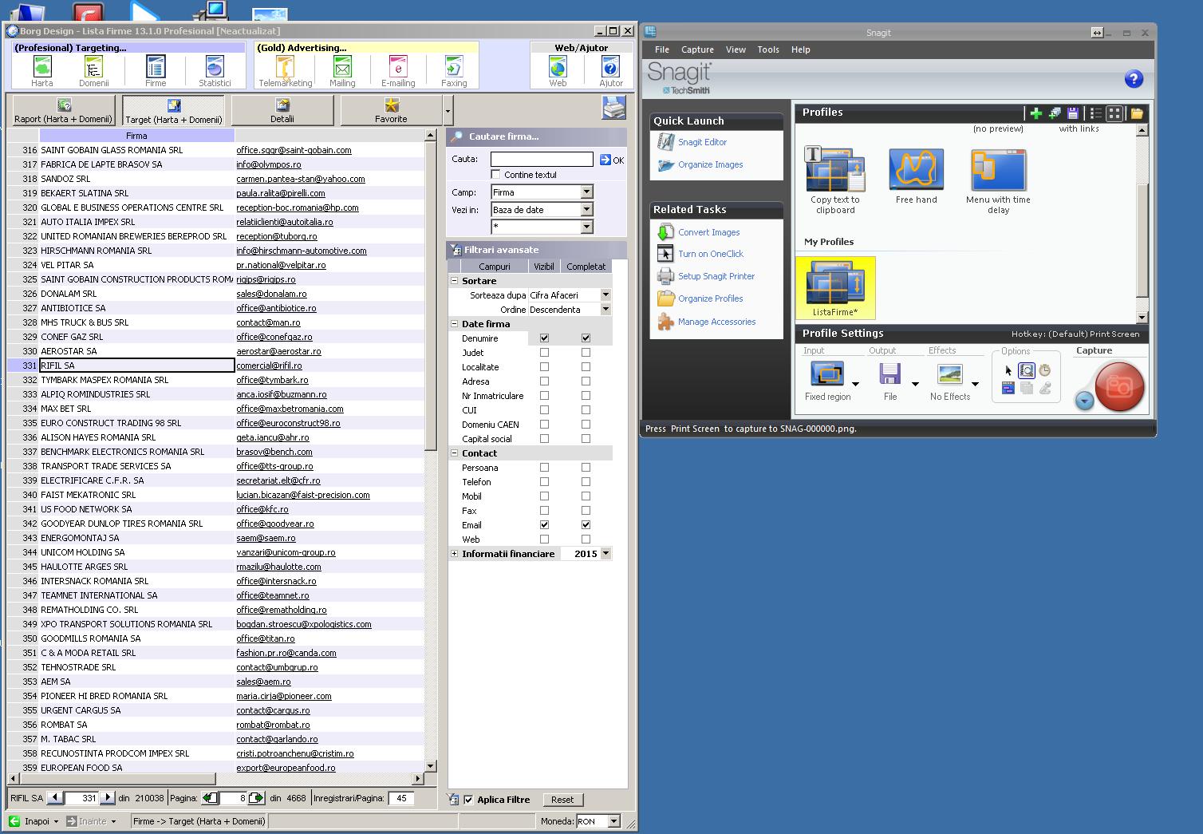1203x834 pixels.
Task: Switch Snagit profiles to thumbnail view
Action: coord(1114,113)
